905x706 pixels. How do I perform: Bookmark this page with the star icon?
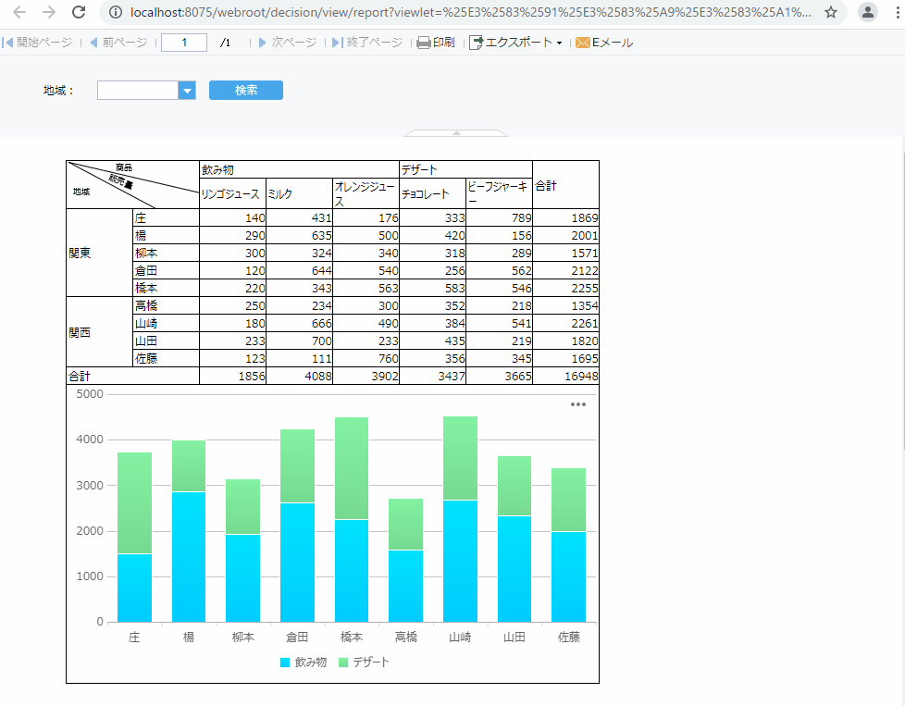[831, 12]
